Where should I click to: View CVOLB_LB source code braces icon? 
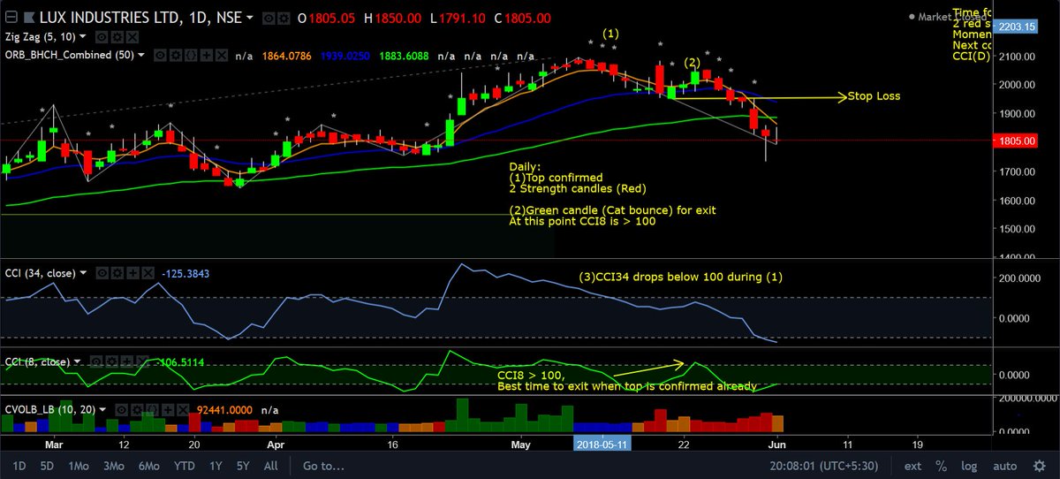pyautogui.click(x=152, y=409)
